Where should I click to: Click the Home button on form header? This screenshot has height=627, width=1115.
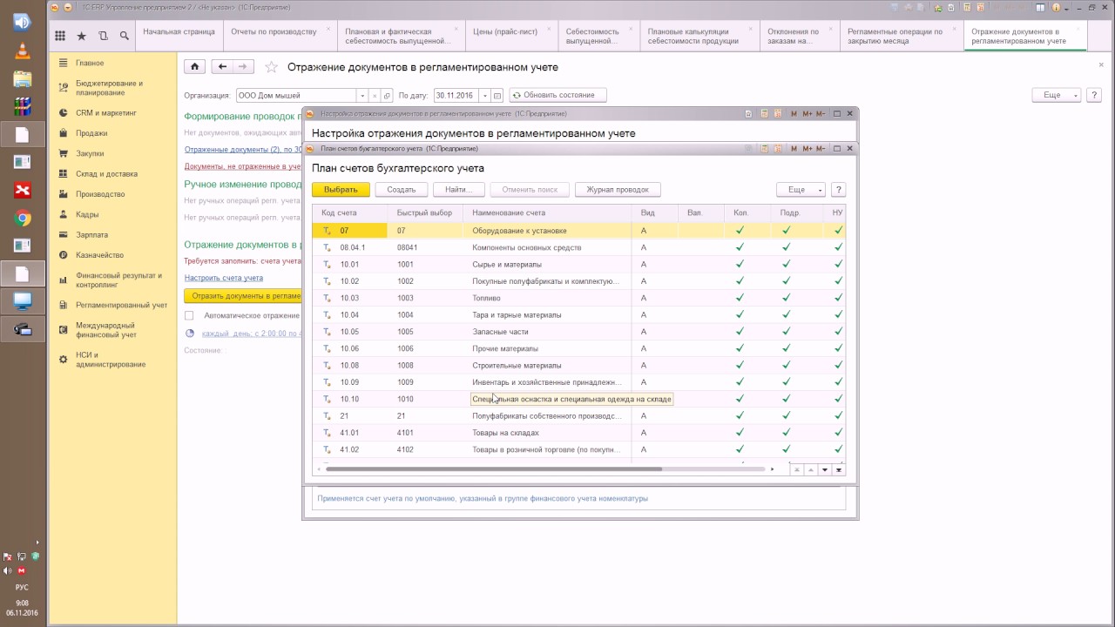pyautogui.click(x=195, y=66)
